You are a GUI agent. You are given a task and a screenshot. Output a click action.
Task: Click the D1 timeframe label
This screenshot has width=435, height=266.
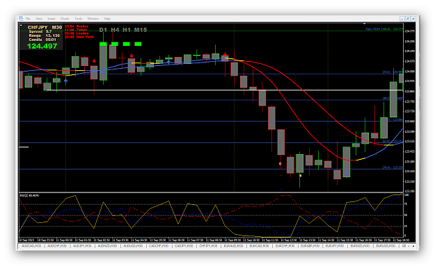(x=103, y=30)
